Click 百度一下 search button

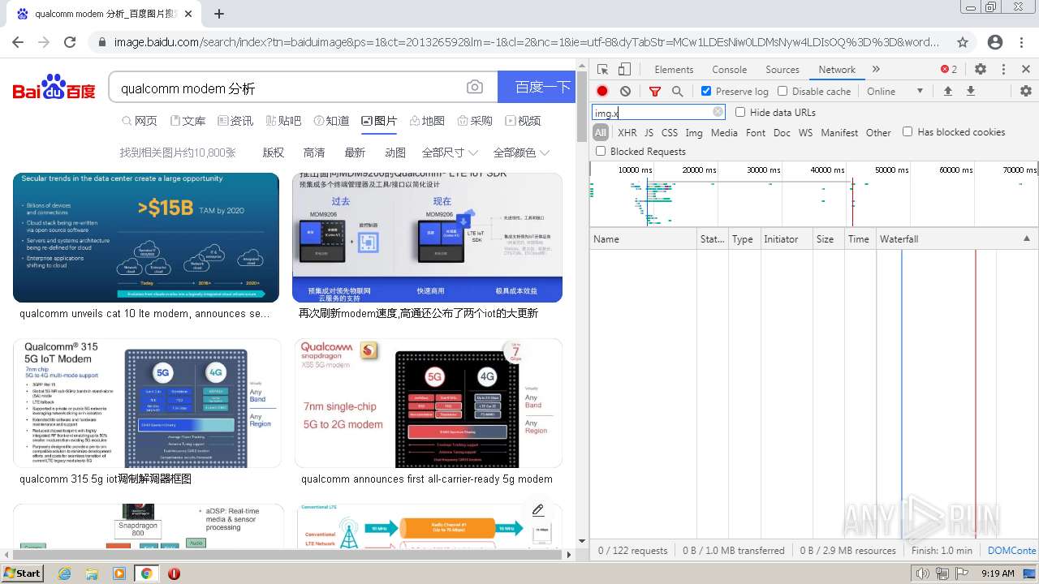[x=537, y=88]
